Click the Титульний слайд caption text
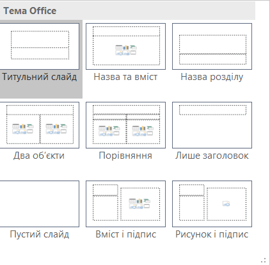 pyautogui.click(x=40, y=77)
